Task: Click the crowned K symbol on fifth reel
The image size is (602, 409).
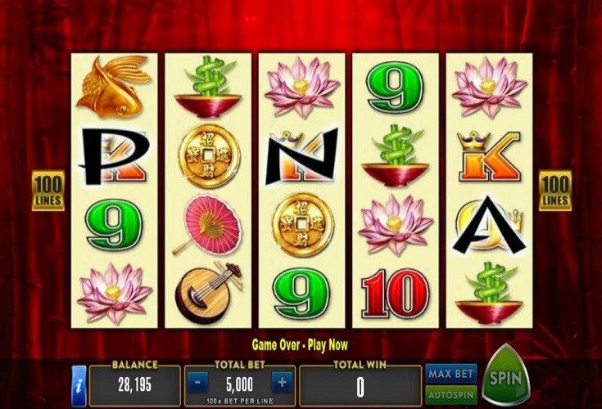Action: tap(489, 156)
